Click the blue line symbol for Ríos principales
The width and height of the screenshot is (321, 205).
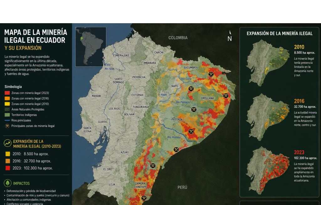7,120
